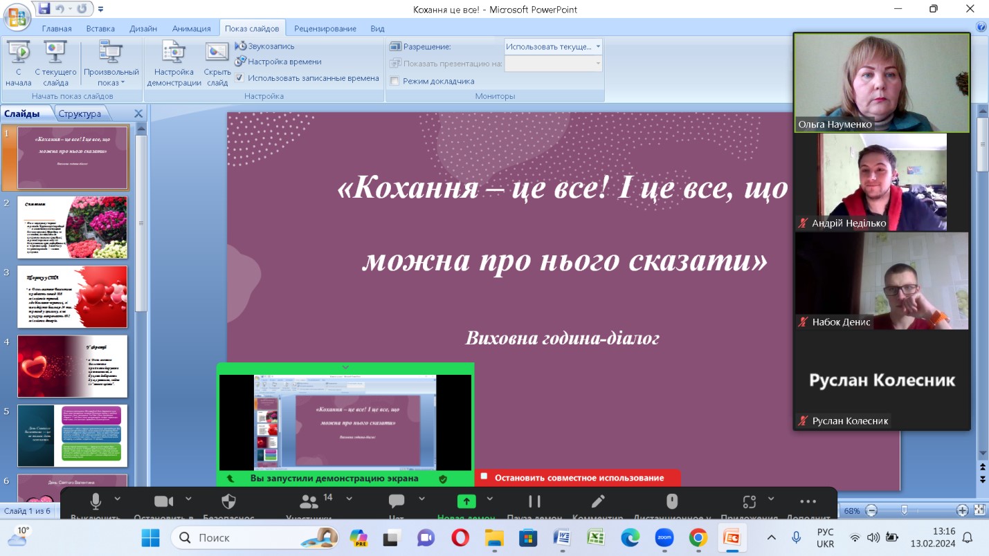This screenshot has width=989, height=556.
Task: Click the green new share icon in Zoom
Action: point(466,501)
